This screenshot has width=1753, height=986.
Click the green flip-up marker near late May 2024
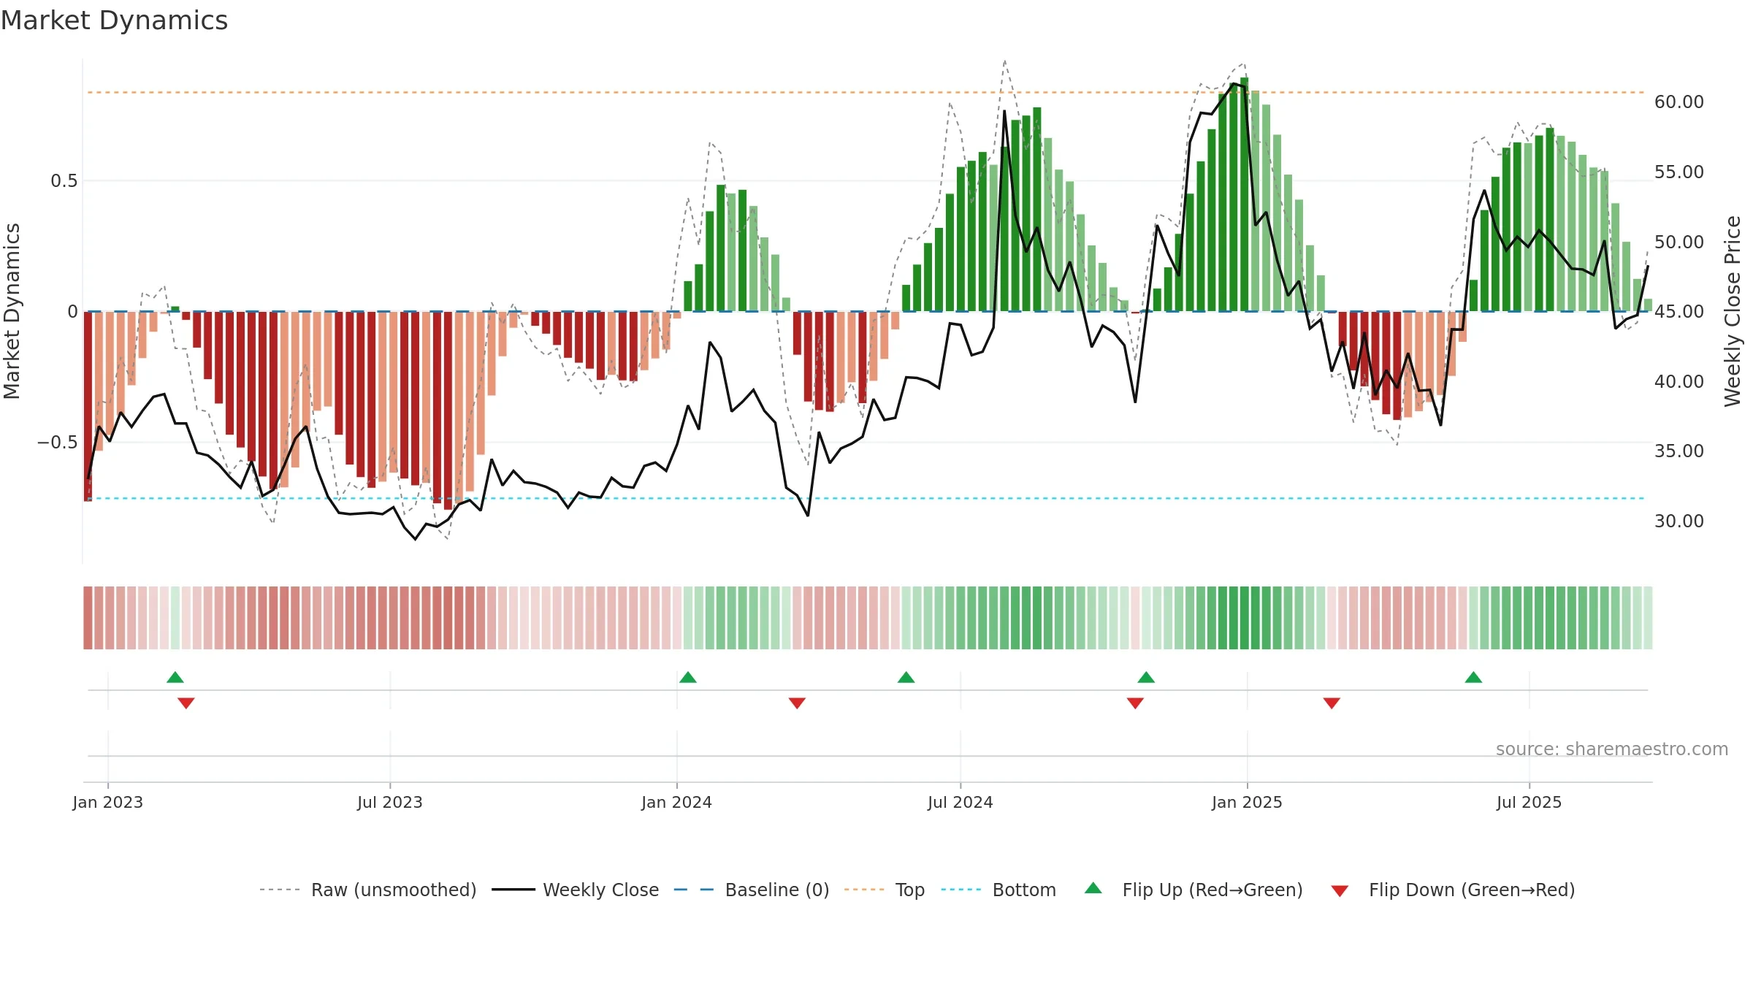coord(906,677)
